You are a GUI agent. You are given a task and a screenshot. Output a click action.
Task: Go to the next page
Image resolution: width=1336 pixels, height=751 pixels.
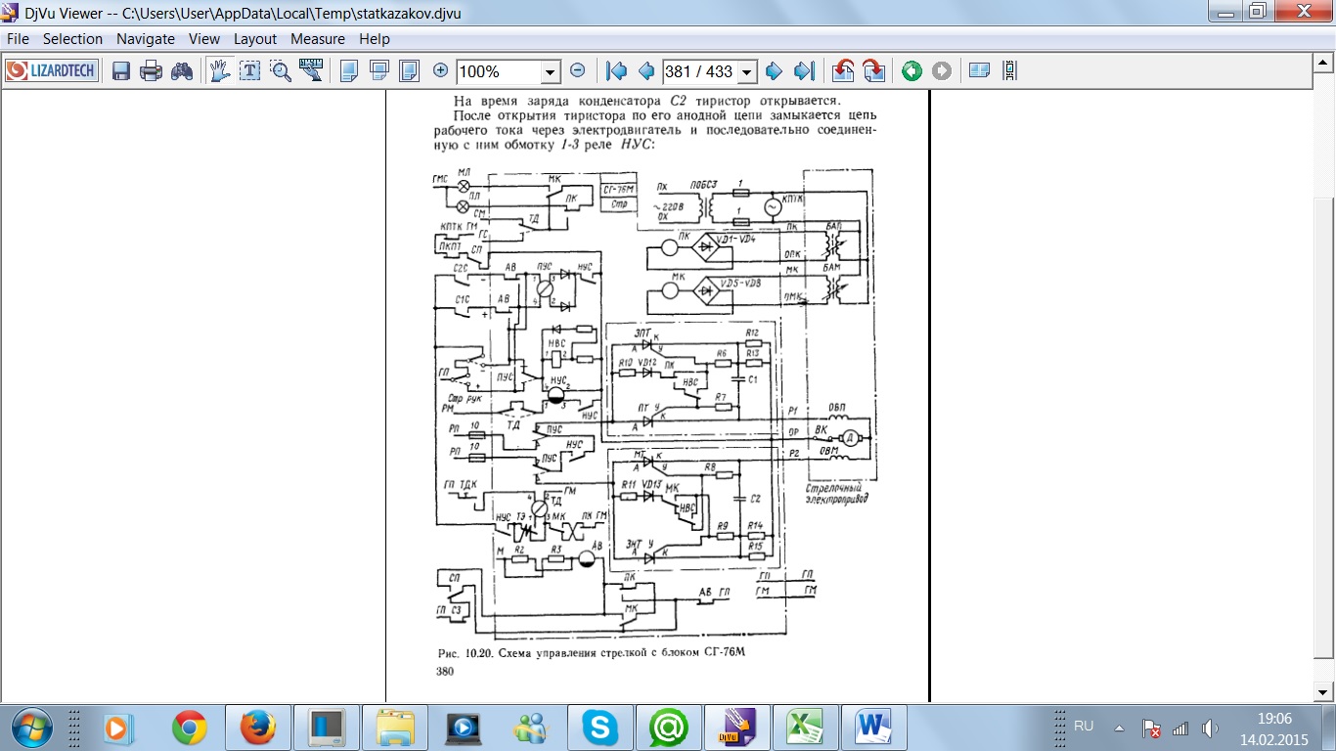(x=774, y=71)
